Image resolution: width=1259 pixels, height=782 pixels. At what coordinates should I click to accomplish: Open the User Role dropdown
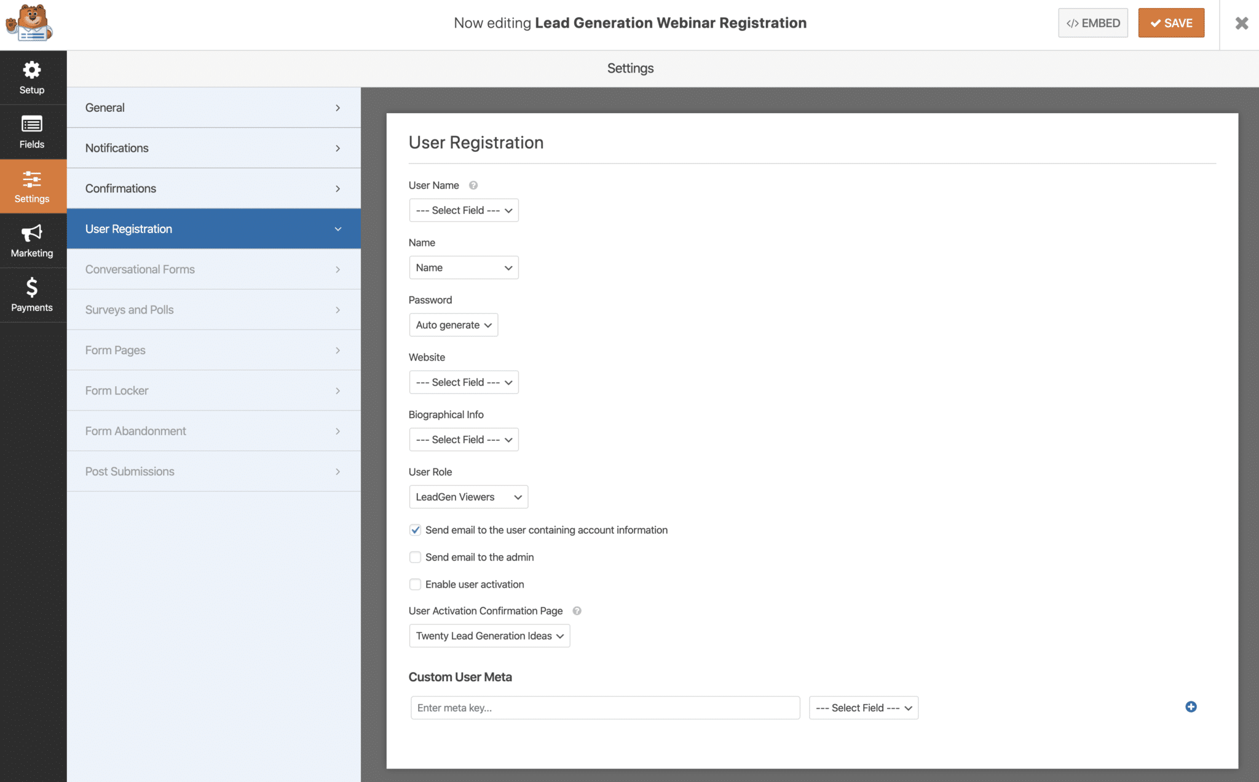[468, 497]
